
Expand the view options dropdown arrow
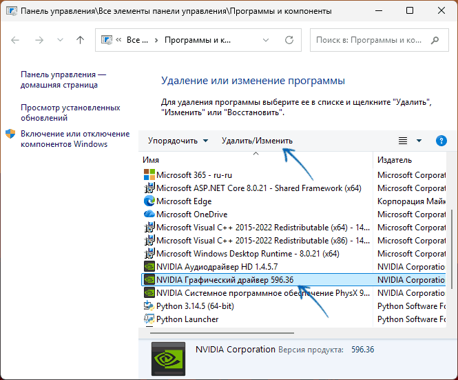[419, 141]
